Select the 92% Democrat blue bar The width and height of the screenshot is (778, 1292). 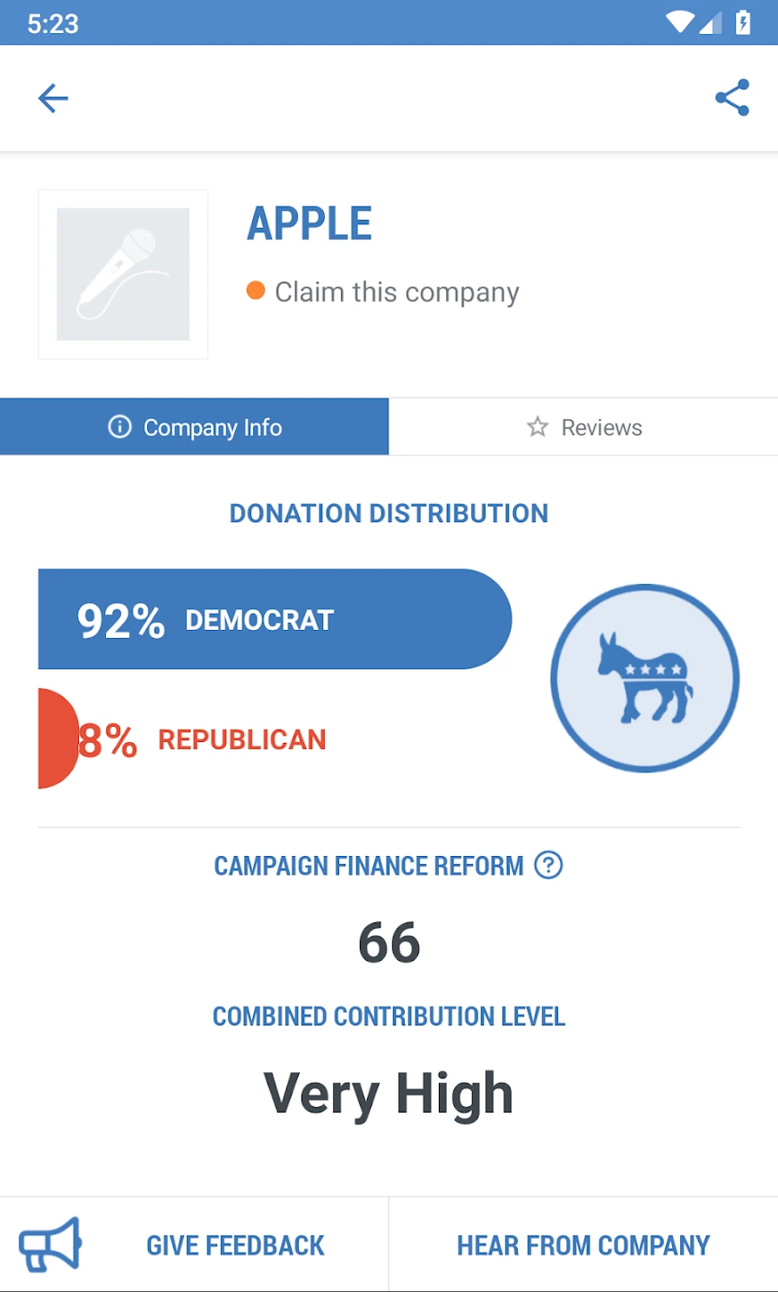[x=274, y=619]
